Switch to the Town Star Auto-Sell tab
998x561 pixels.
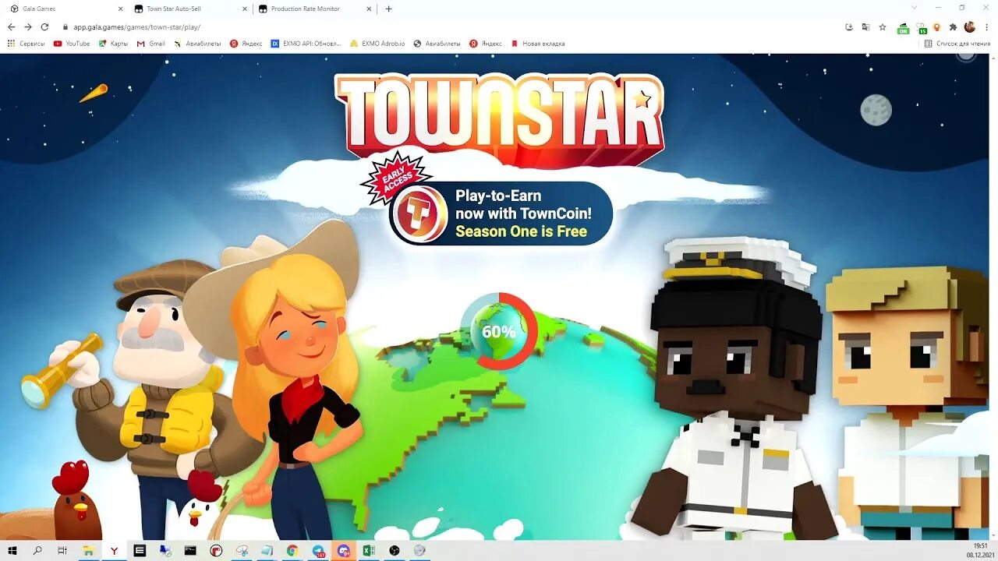point(190,9)
